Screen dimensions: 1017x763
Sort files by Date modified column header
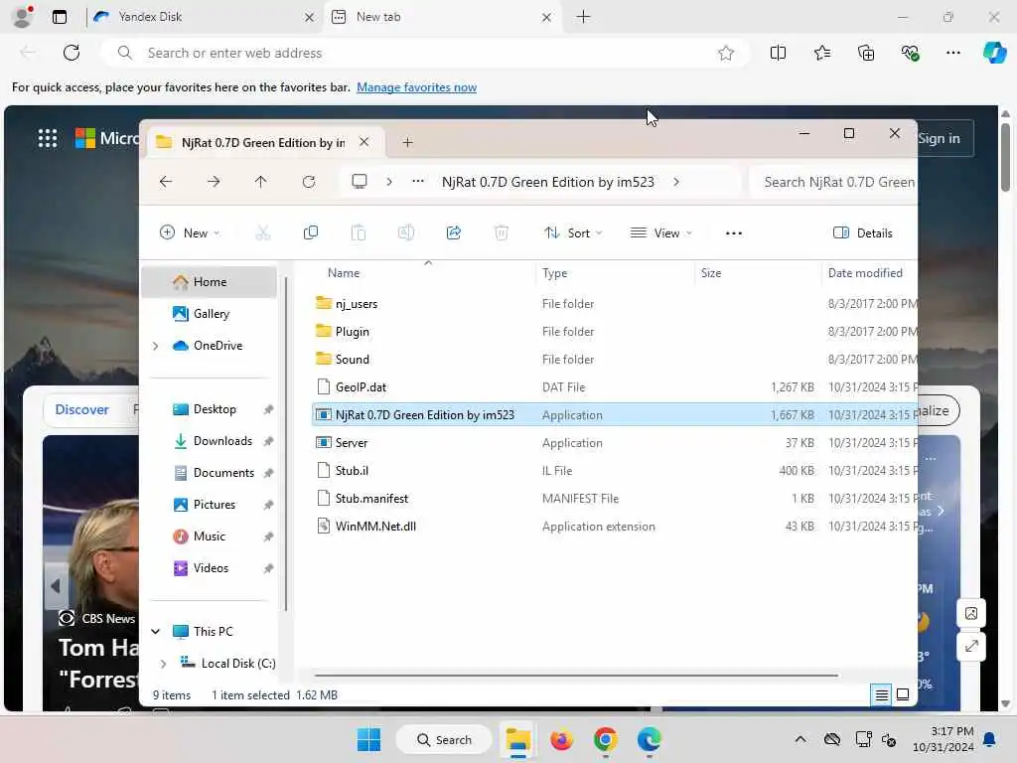(865, 273)
